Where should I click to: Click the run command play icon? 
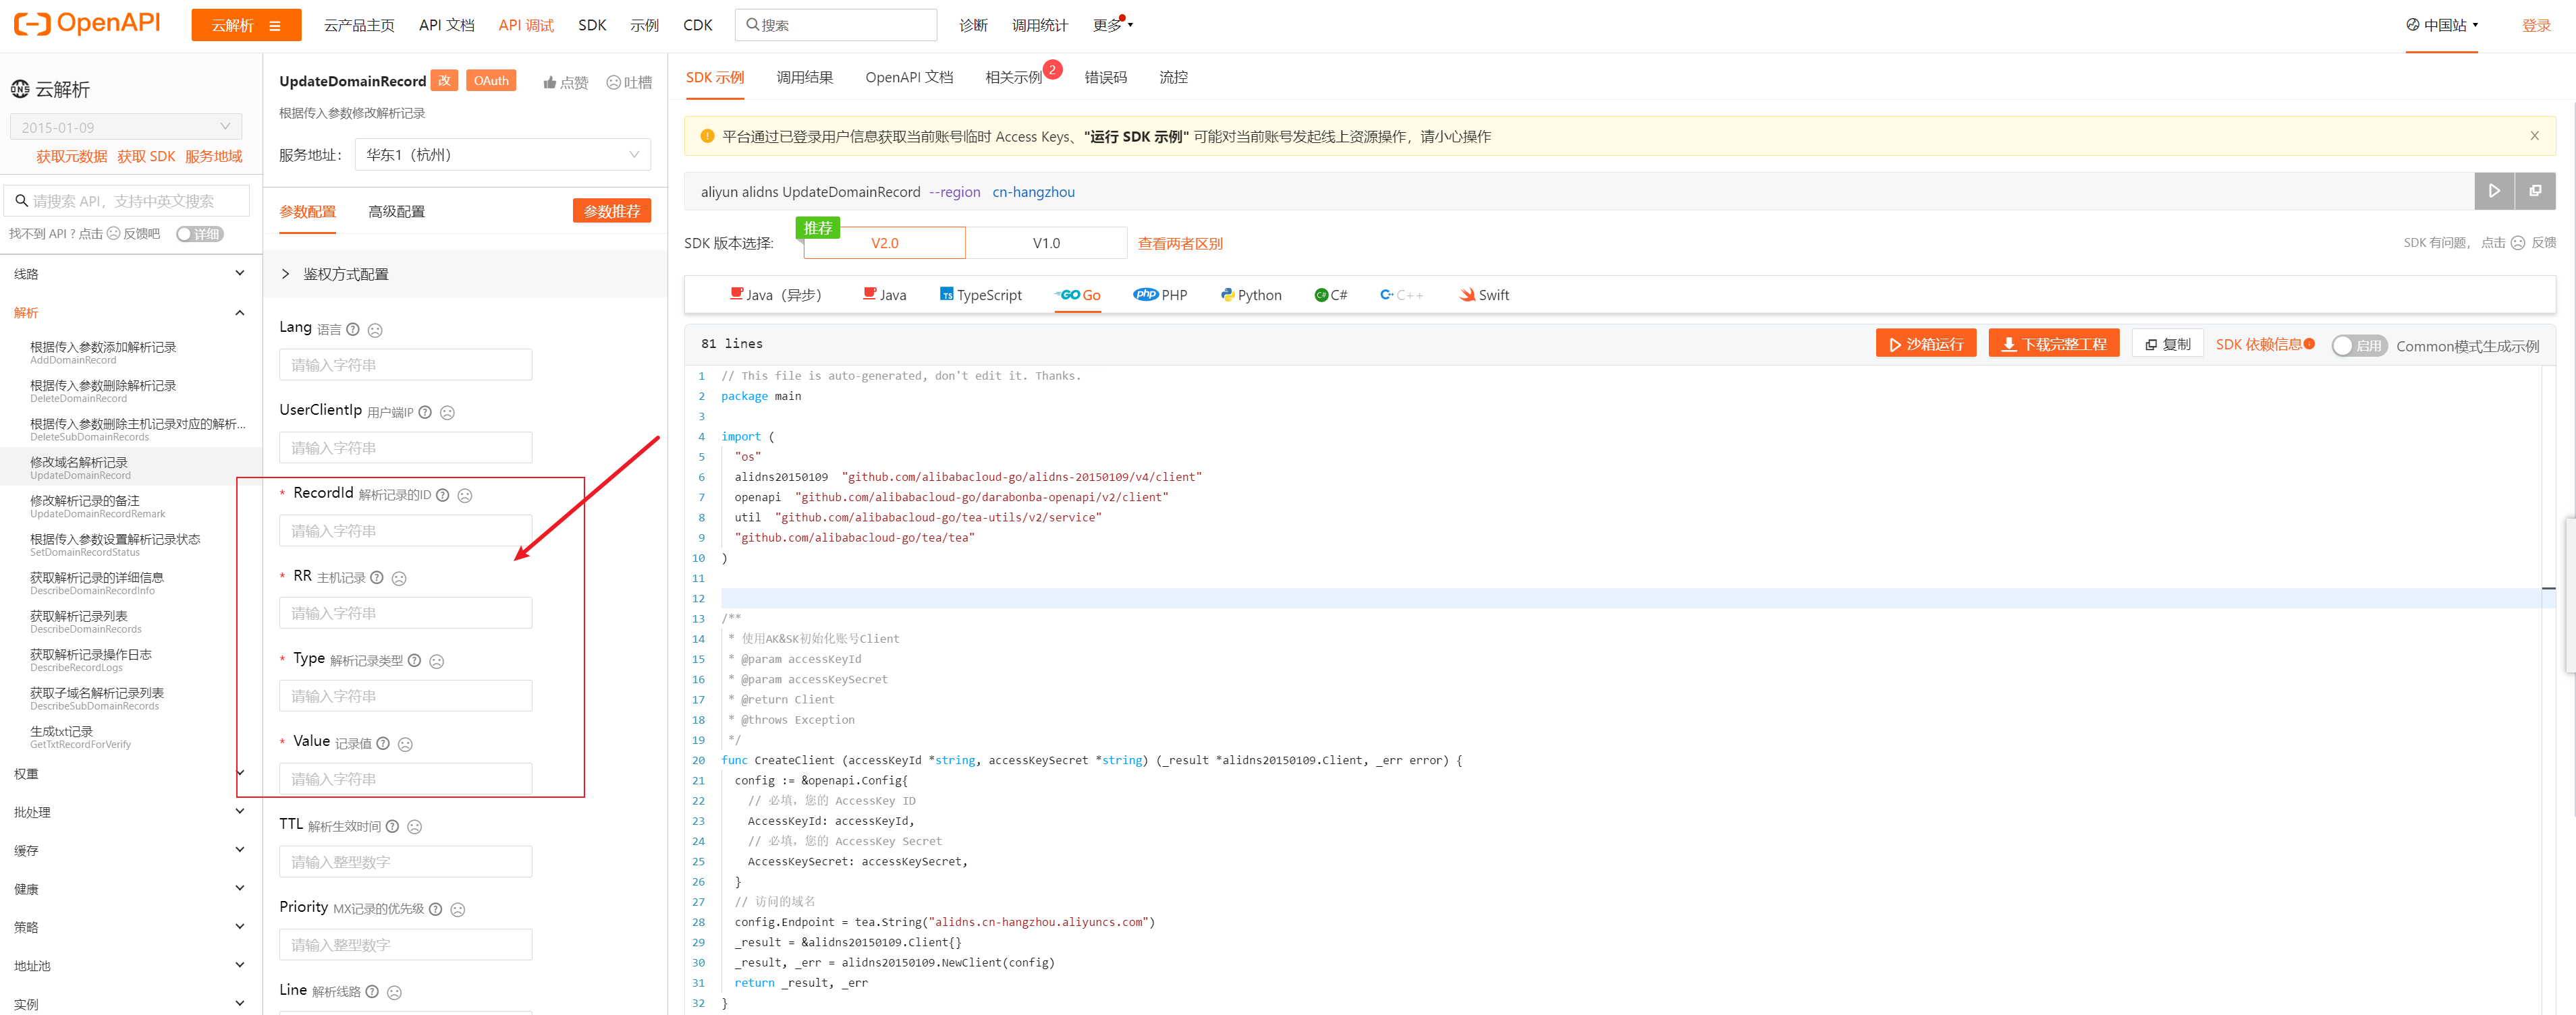pyautogui.click(x=2494, y=191)
